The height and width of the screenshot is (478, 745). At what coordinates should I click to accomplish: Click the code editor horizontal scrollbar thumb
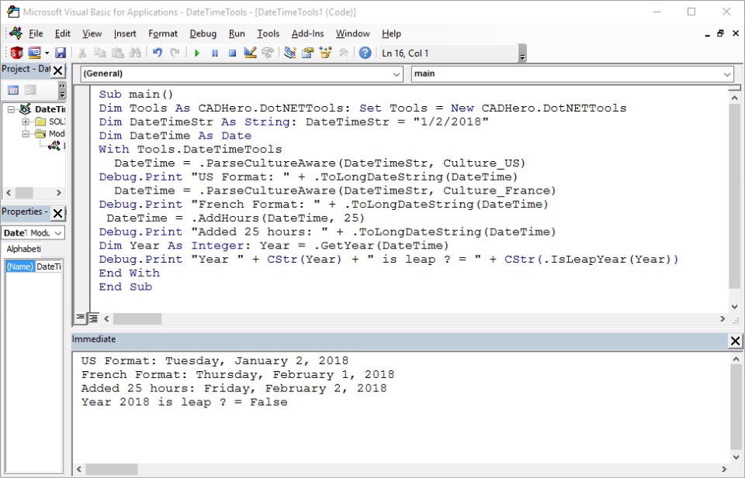coord(137,318)
